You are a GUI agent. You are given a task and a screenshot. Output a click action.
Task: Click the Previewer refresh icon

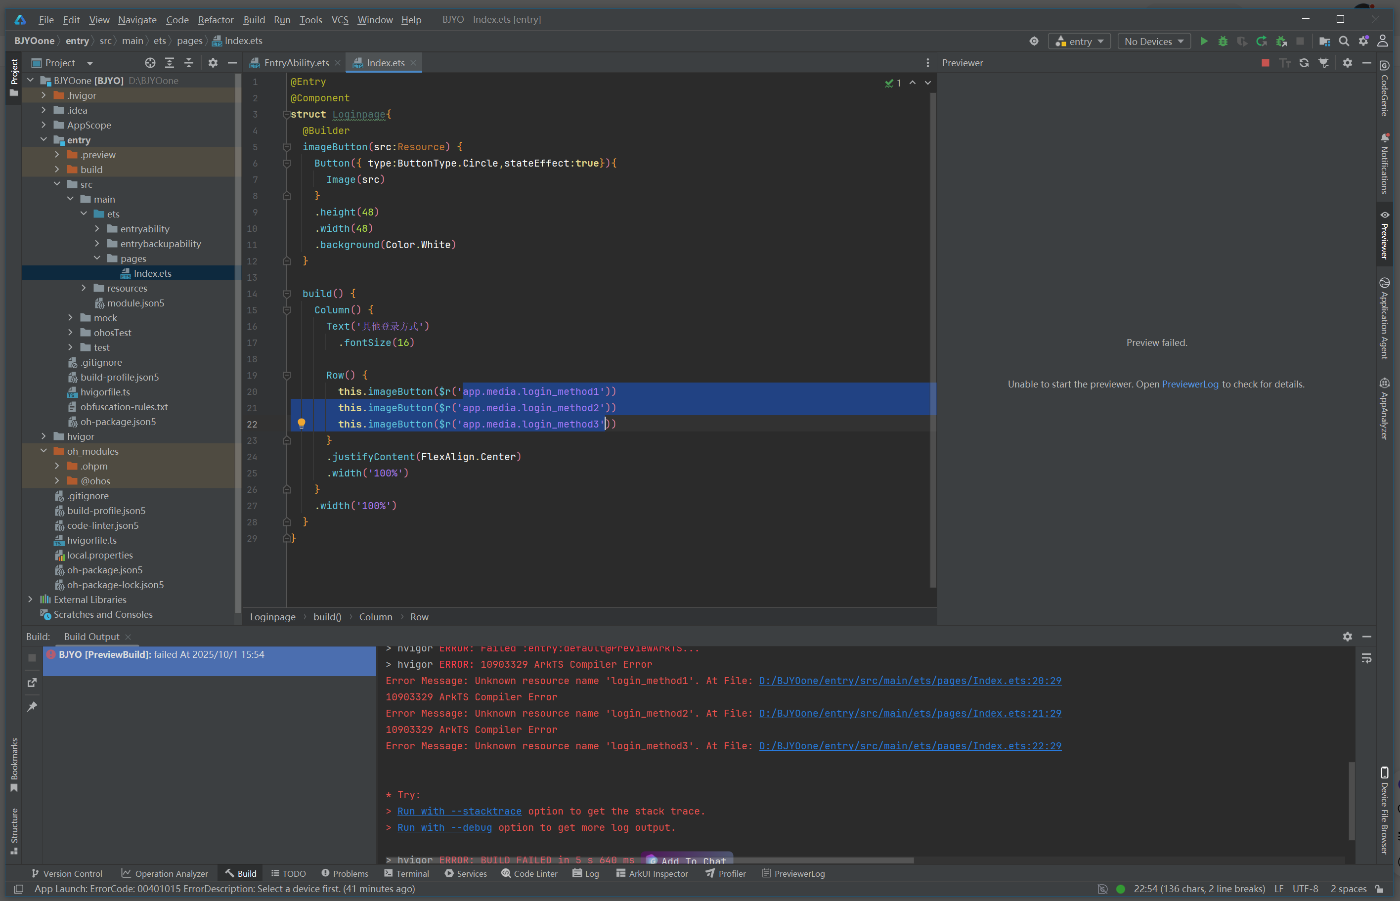coord(1304,63)
